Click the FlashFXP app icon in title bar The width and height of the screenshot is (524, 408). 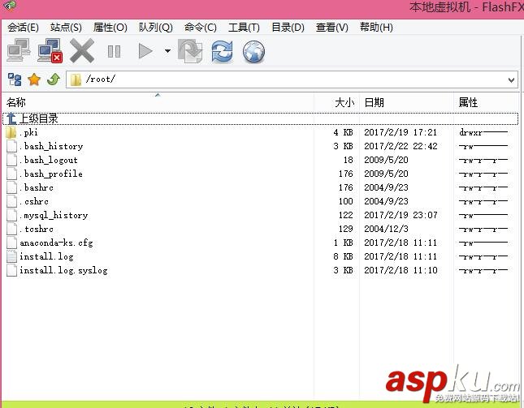click(x=10, y=5)
